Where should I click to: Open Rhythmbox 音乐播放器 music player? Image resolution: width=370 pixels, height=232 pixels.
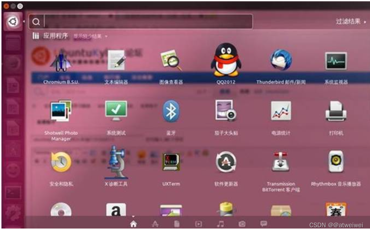coord(336,162)
